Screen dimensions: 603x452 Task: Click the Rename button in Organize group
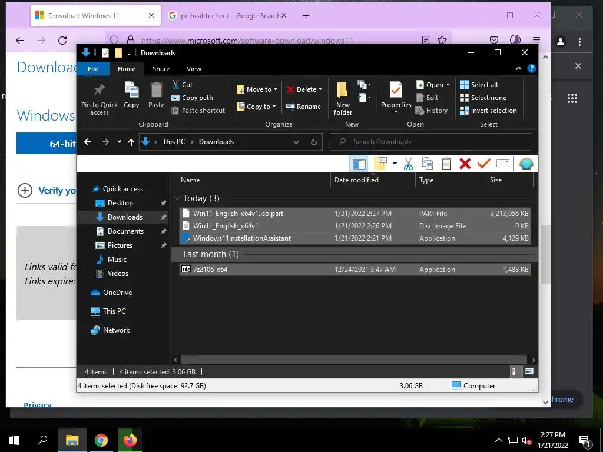coord(303,107)
